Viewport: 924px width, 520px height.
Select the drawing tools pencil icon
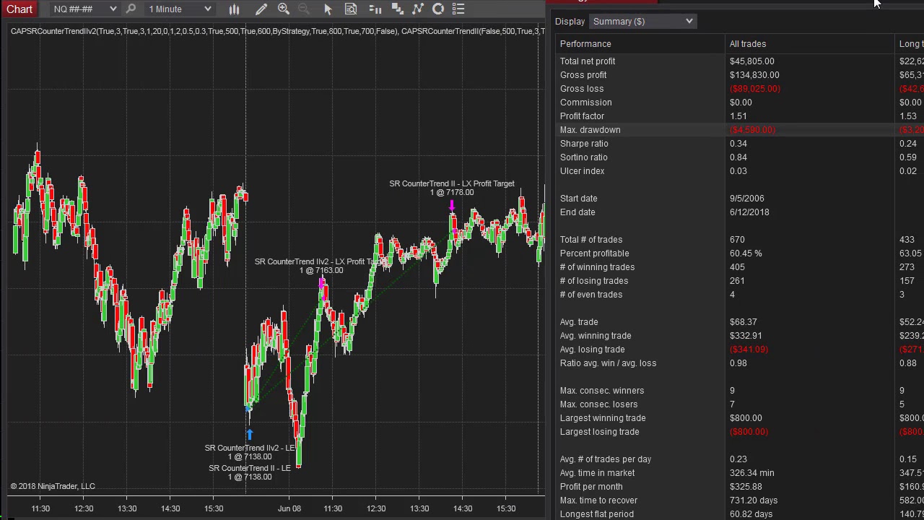tap(261, 9)
